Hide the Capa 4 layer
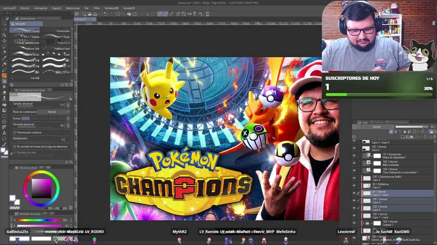This screenshot has width=437, height=245. point(354,178)
